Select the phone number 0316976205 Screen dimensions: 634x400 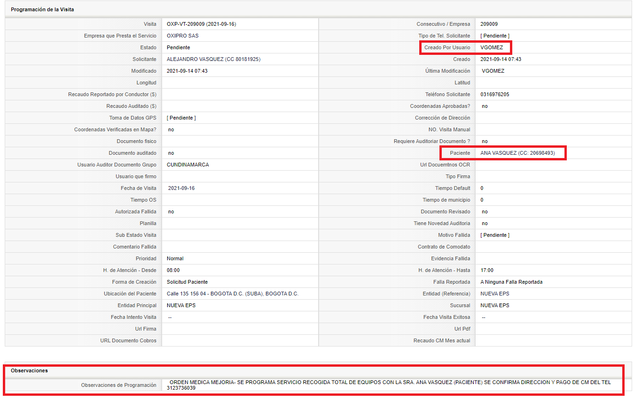(494, 94)
